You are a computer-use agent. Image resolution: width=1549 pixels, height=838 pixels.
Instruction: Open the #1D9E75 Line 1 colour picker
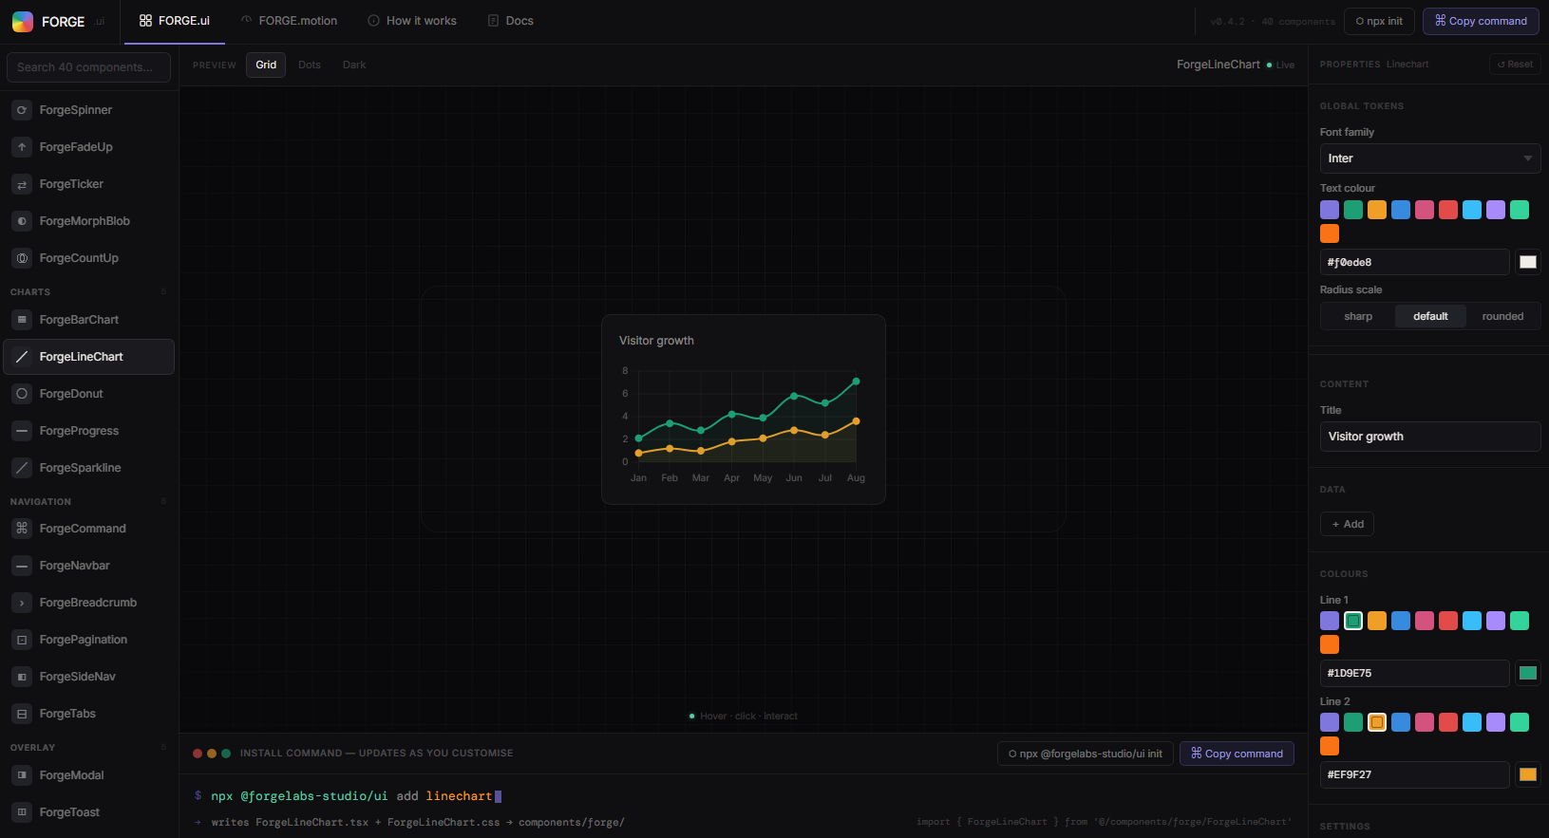pyautogui.click(x=1528, y=673)
